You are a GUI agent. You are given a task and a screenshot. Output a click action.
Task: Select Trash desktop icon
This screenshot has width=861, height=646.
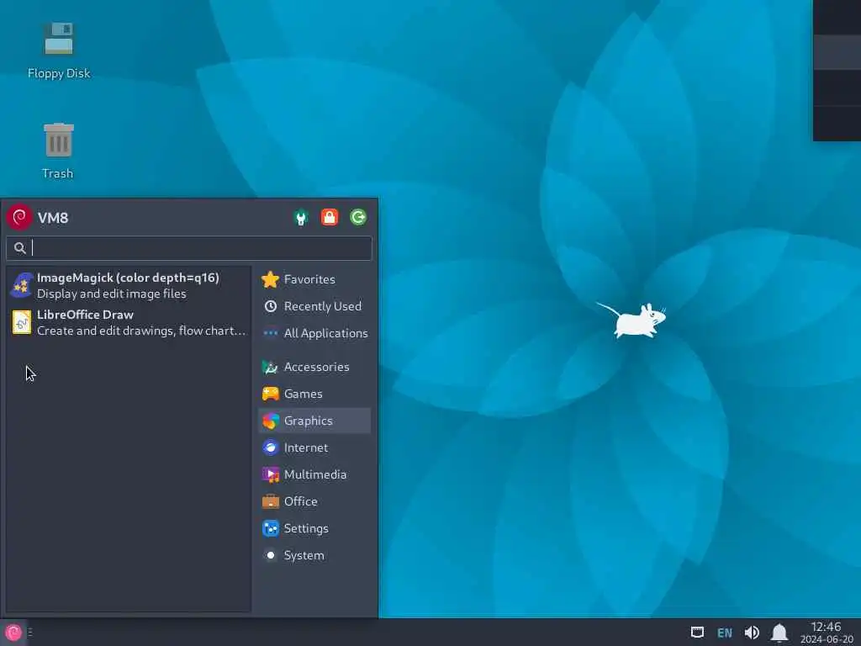[58, 151]
